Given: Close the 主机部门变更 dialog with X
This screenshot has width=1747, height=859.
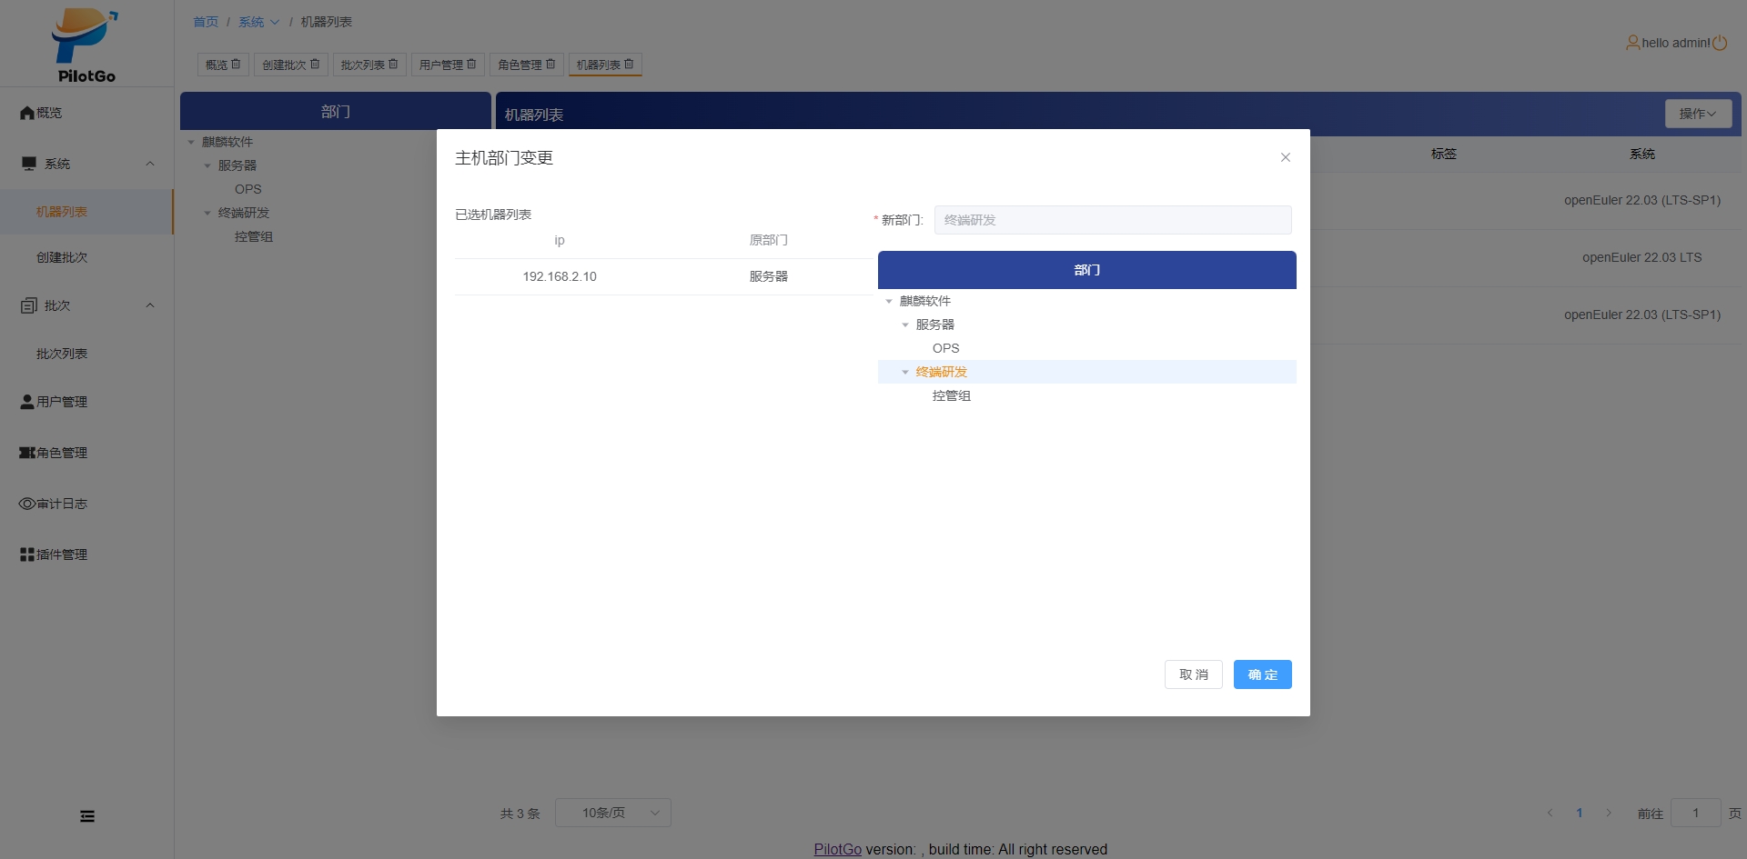Looking at the screenshot, I should pyautogui.click(x=1285, y=157).
